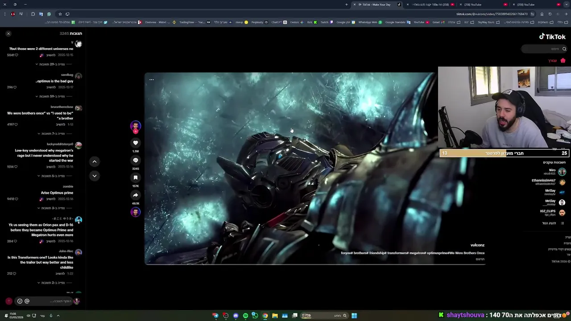Like John-Alec's comment with 212 likes
The width and height of the screenshot is (571, 321).
[x=15, y=273]
